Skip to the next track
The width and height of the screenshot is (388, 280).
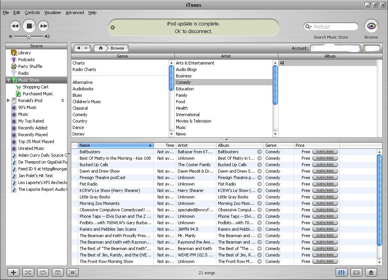pos(44,26)
